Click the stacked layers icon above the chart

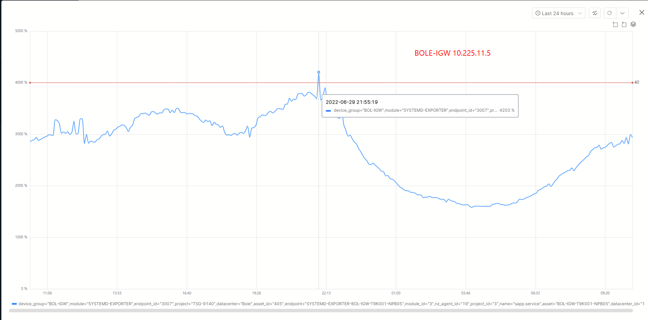633,24
